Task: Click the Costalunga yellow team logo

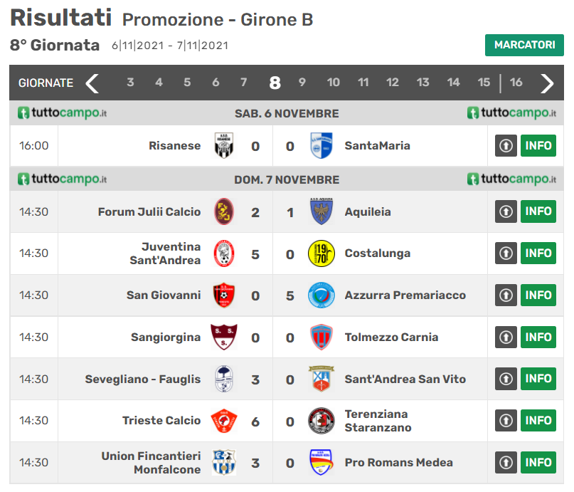Action: [321, 253]
